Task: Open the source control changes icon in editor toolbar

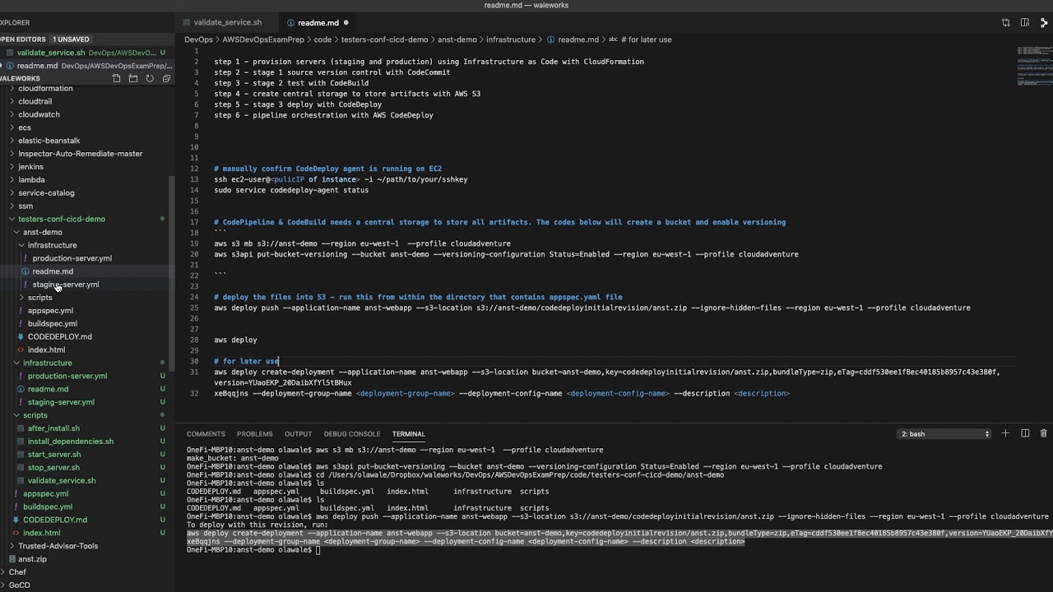Action: click(x=1005, y=23)
